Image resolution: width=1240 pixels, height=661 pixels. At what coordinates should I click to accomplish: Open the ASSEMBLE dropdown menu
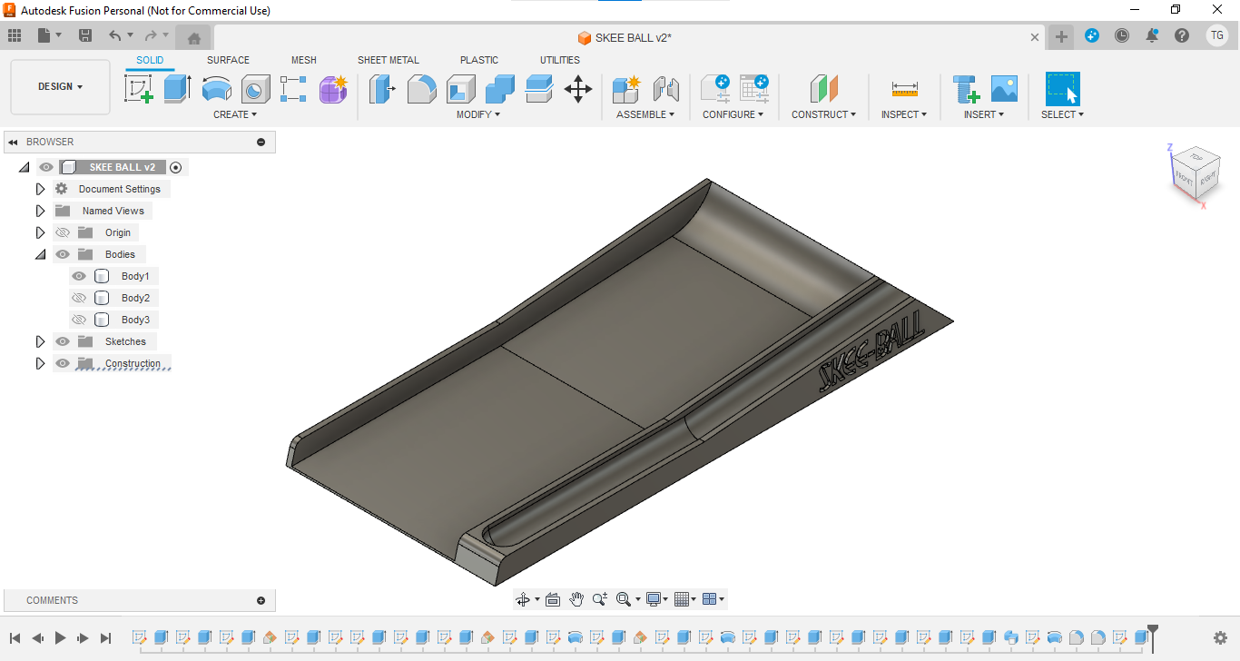tap(645, 114)
